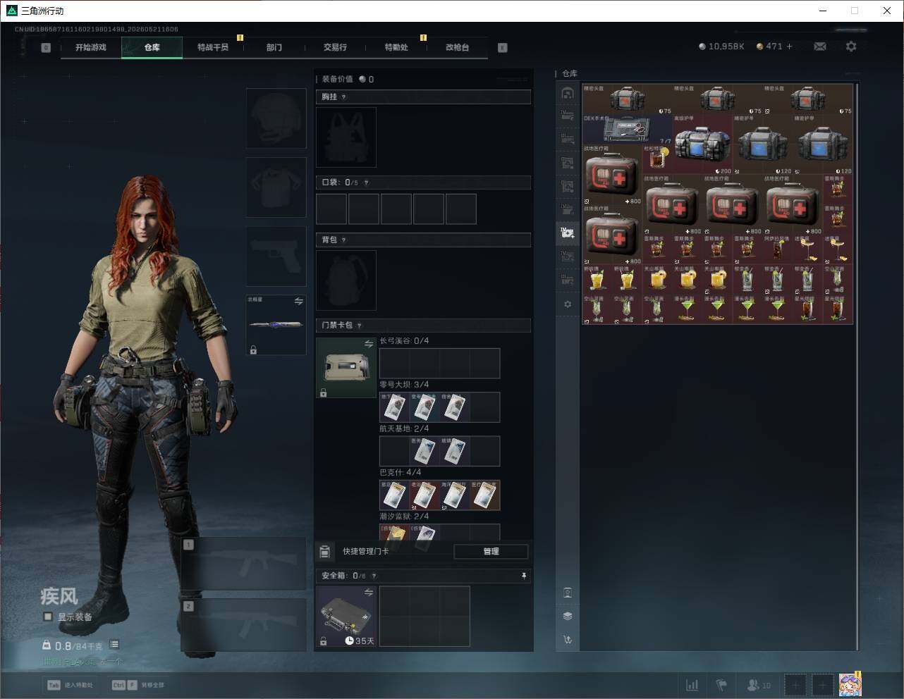Select the keycard case thumbnail
This screenshot has width=904, height=699.
coord(346,368)
